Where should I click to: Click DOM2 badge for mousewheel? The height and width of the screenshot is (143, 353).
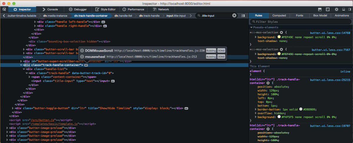point(221,56)
